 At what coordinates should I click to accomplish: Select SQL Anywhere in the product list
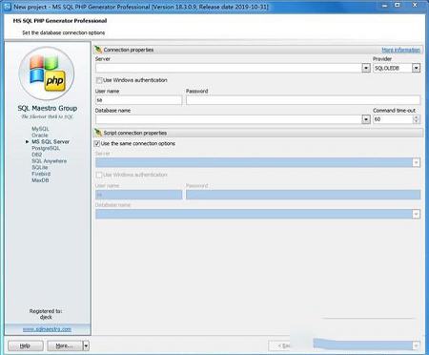tap(50, 161)
